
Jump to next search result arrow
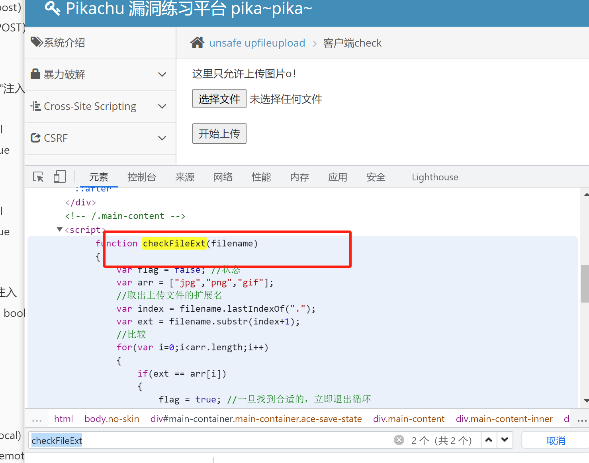coord(505,440)
